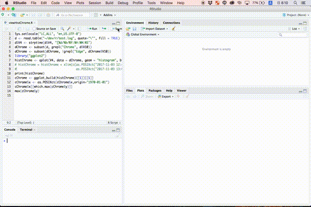The width and height of the screenshot is (311, 207).
Task: Click code line 14 max(cChrome$y)
Action: click(x=27, y=91)
